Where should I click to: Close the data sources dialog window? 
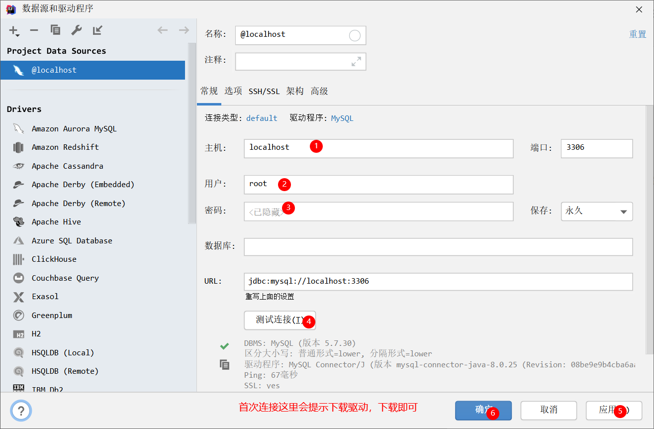639,9
